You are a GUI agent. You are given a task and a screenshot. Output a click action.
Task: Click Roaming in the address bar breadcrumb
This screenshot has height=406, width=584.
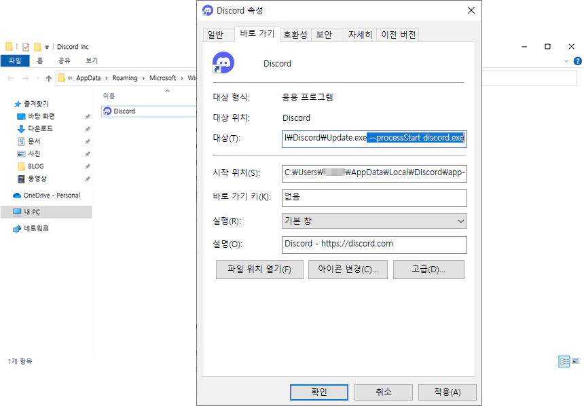[125, 78]
